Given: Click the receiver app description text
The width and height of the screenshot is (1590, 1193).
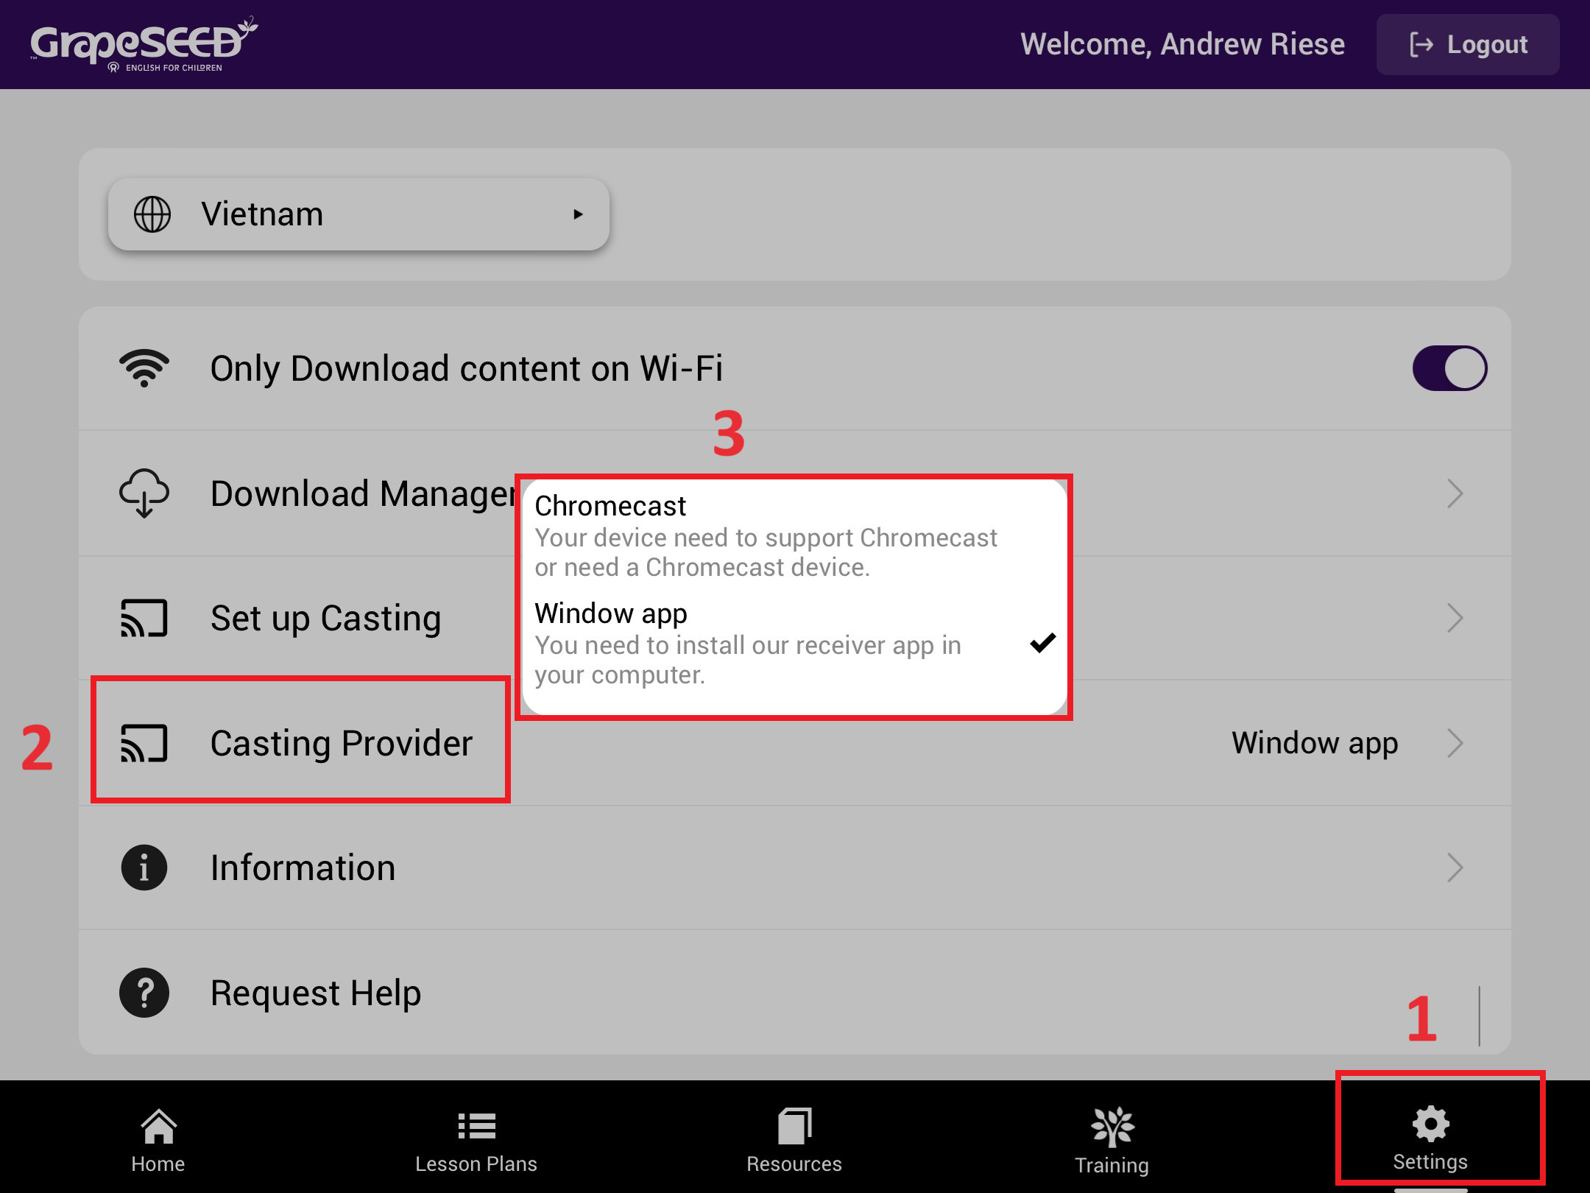Looking at the screenshot, I should pyautogui.click(x=748, y=660).
